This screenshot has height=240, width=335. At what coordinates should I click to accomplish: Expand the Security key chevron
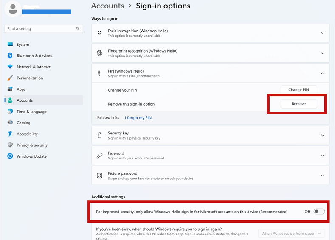click(323, 135)
